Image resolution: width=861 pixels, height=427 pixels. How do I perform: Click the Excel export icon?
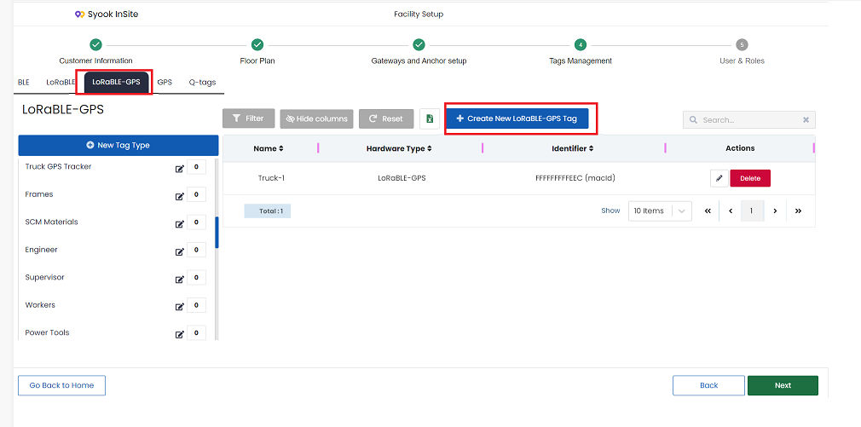pos(430,118)
